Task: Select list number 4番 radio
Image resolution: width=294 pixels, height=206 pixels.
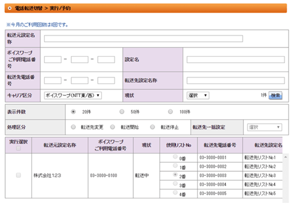Action: click(x=175, y=192)
